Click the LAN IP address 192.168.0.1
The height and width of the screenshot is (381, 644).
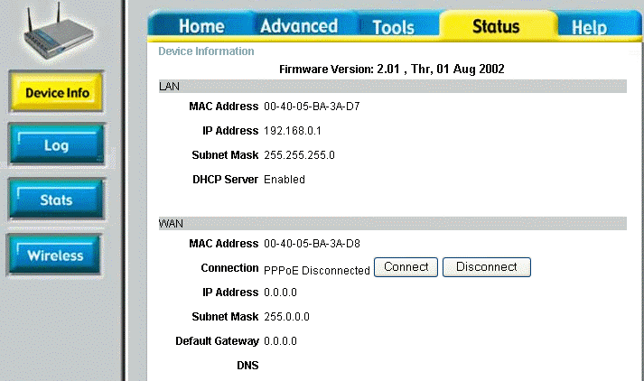[293, 131]
